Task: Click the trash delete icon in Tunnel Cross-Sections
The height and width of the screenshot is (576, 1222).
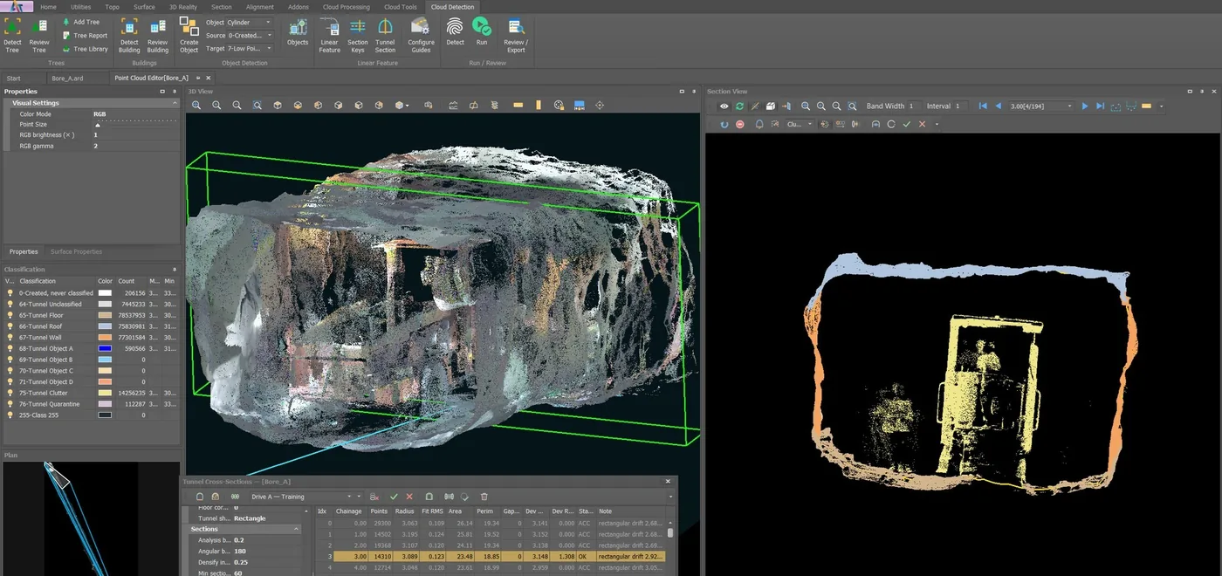Action: [484, 497]
